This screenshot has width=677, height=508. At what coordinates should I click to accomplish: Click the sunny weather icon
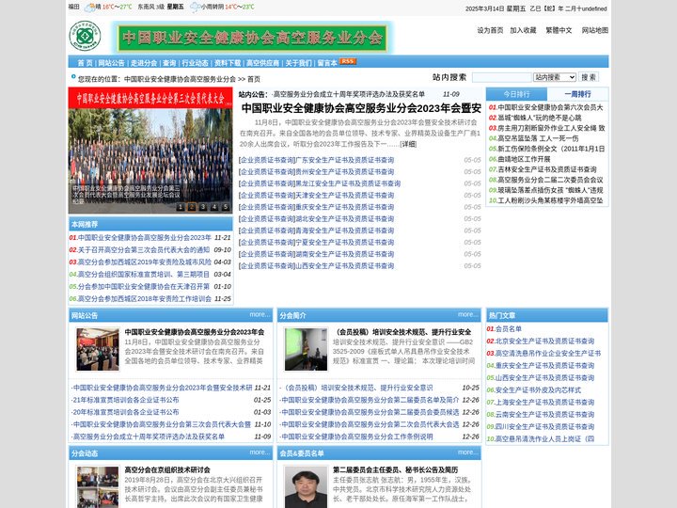pyautogui.click(x=90, y=7)
